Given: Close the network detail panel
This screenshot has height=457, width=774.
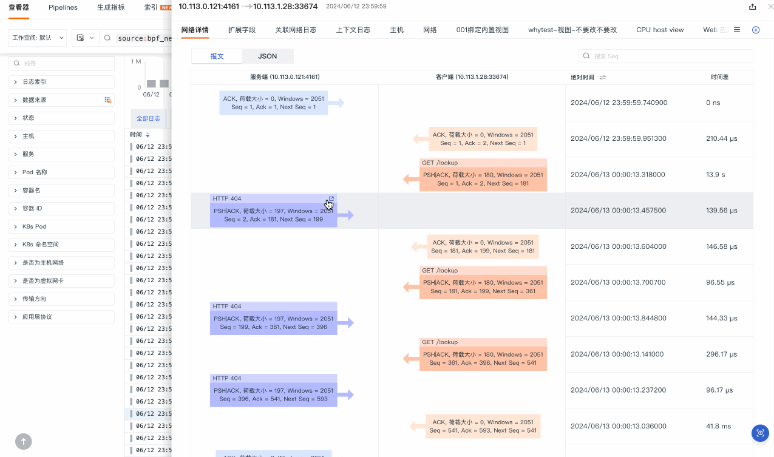Looking at the screenshot, I should tap(770, 7).
